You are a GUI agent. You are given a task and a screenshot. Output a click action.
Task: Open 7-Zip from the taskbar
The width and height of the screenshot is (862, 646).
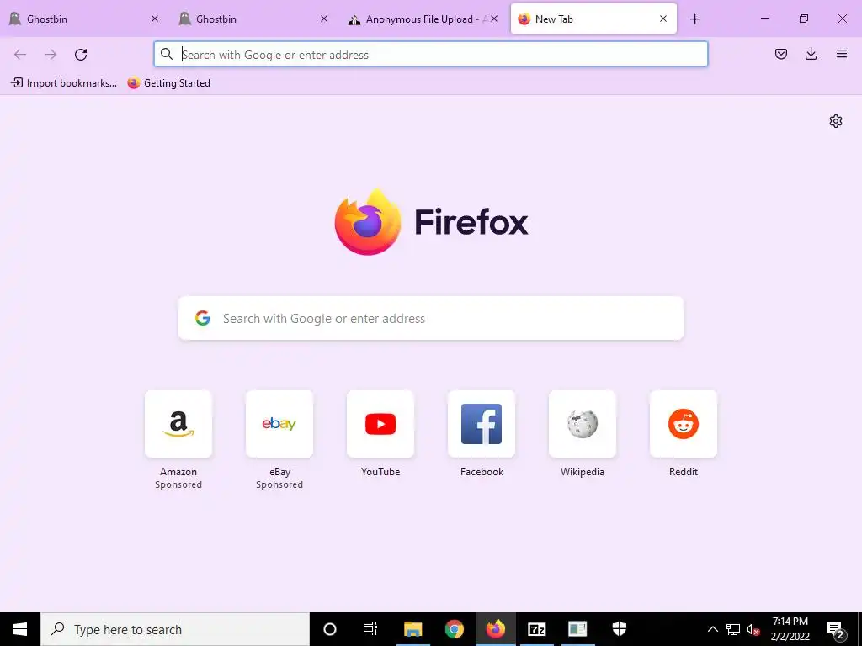pos(536,629)
